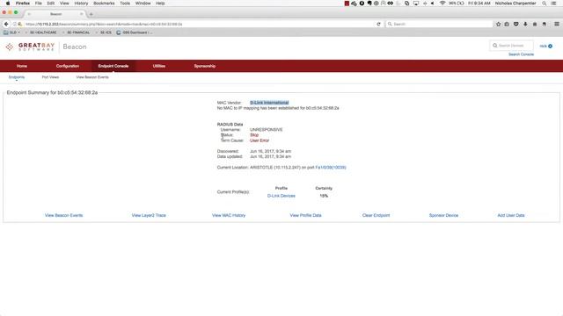Click the highlighted D-Link International vendor text
563x316 pixels.
pyautogui.click(x=269, y=103)
